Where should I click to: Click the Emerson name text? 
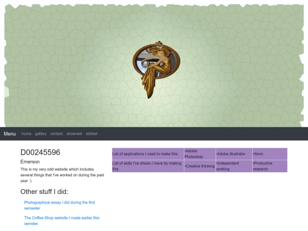tap(30, 162)
